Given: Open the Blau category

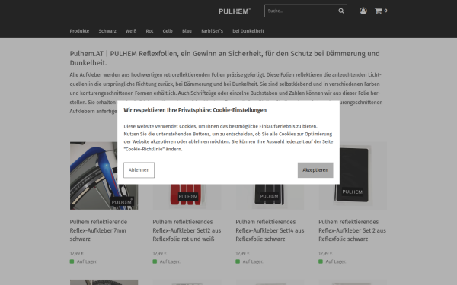Looking at the screenshot, I should 187,31.
